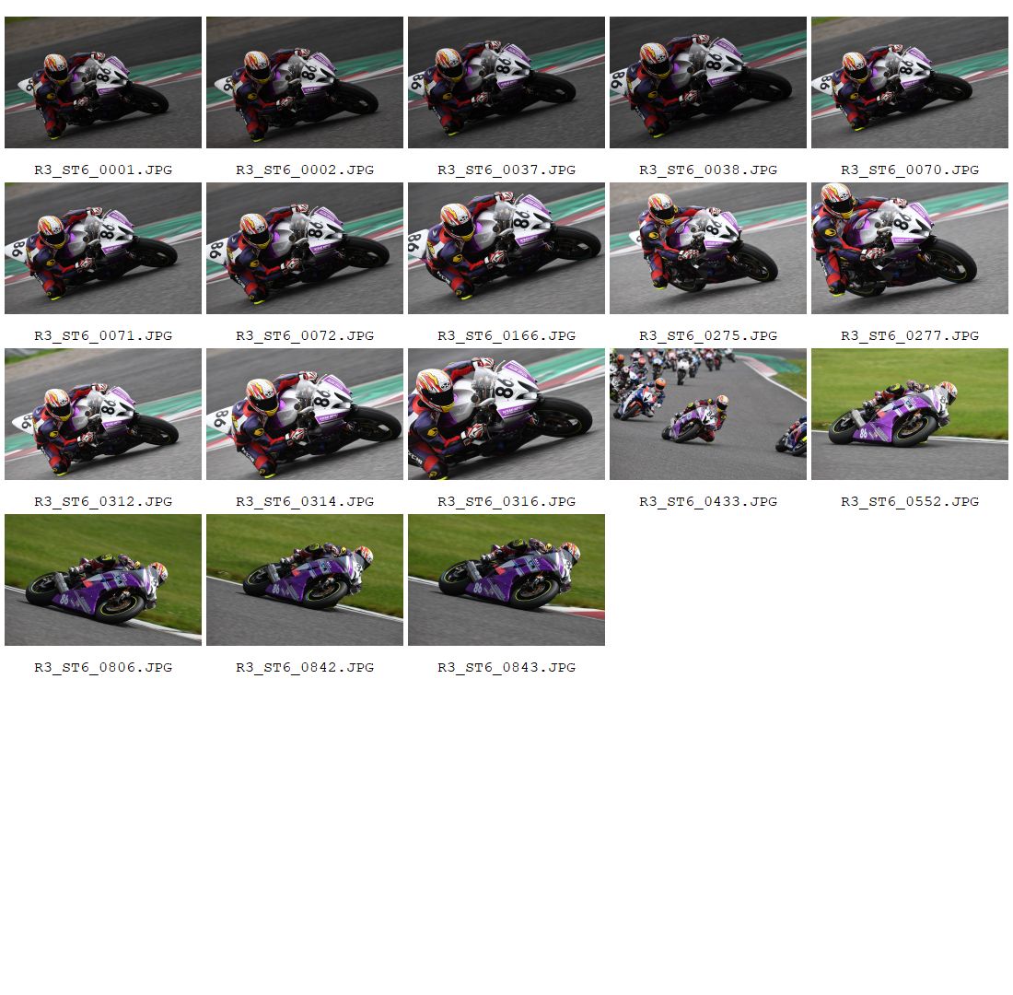The height and width of the screenshot is (995, 1013).
Task: Open thumbnail R3_ST6_0312.JPG
Action: pos(103,414)
